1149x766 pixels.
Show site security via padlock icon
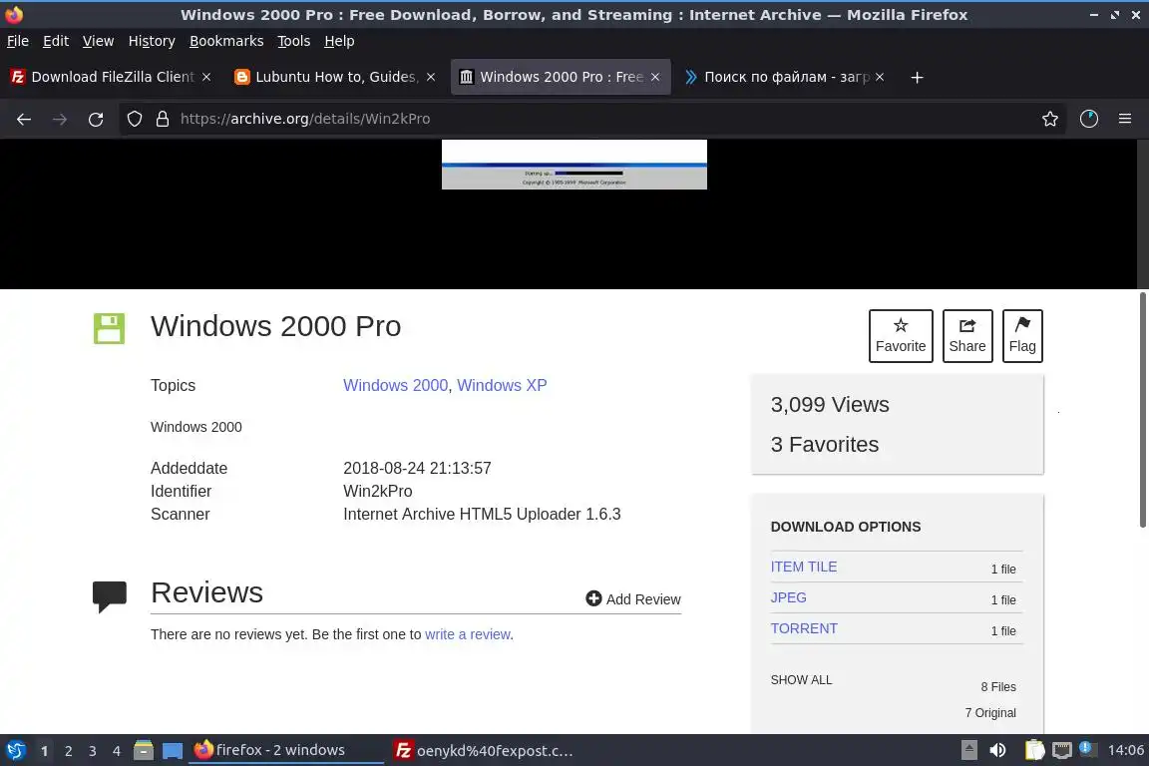[163, 119]
